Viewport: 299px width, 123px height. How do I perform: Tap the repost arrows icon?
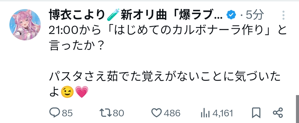(105, 113)
